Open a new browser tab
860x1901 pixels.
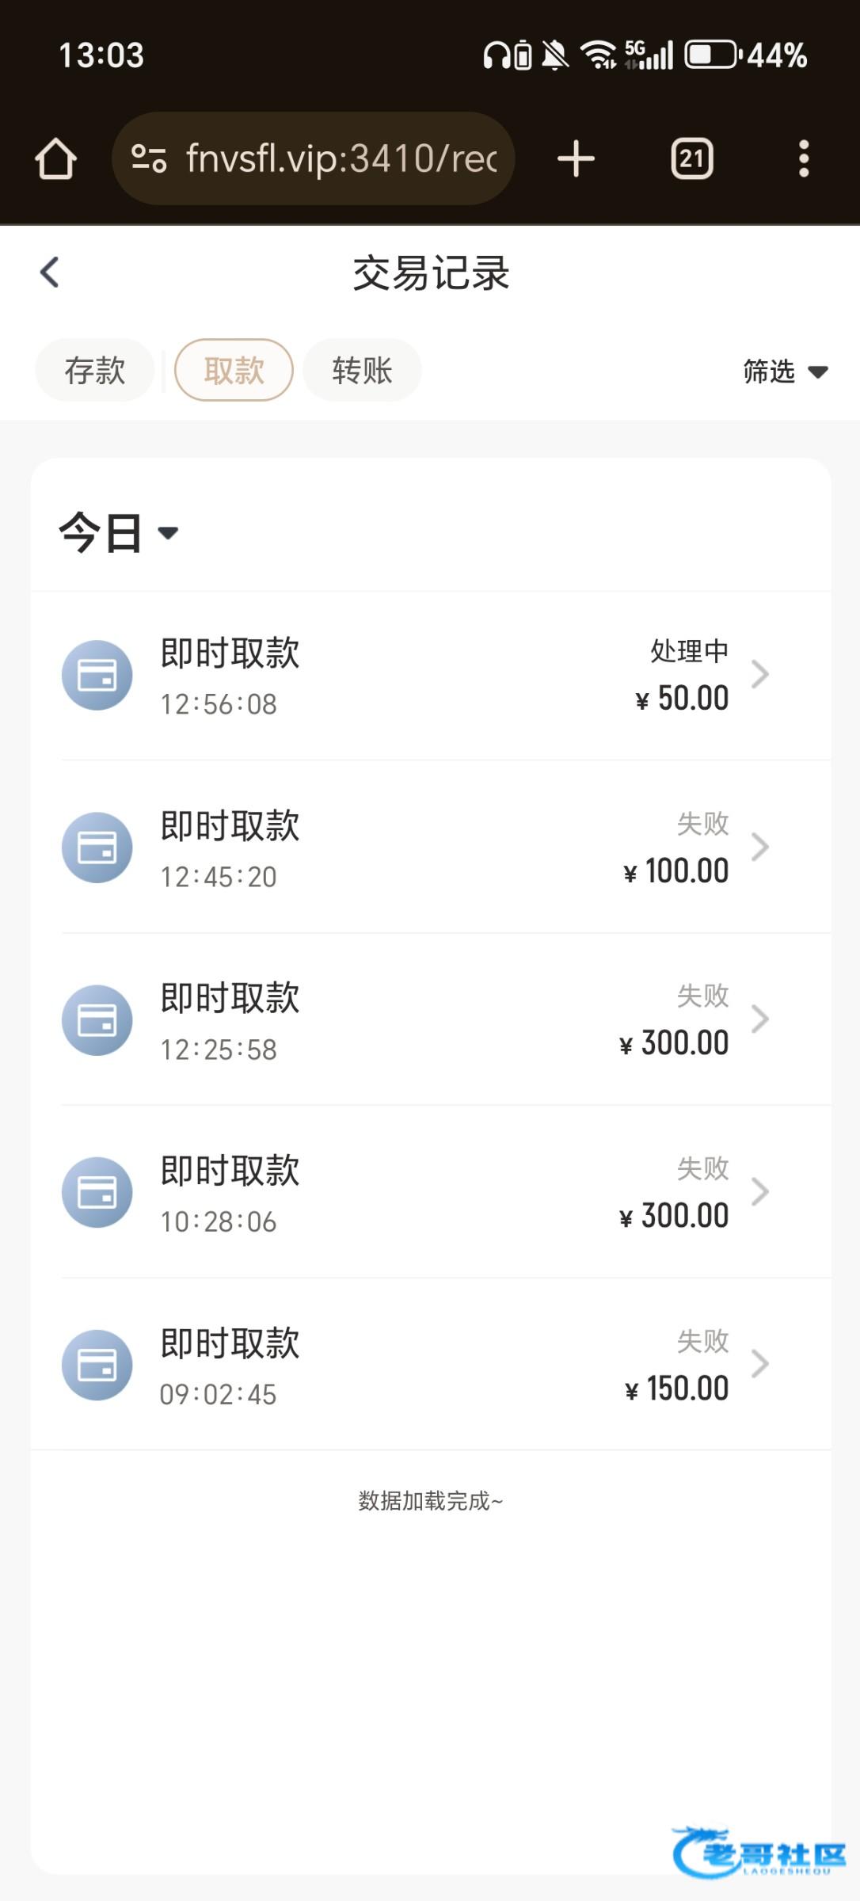(576, 159)
